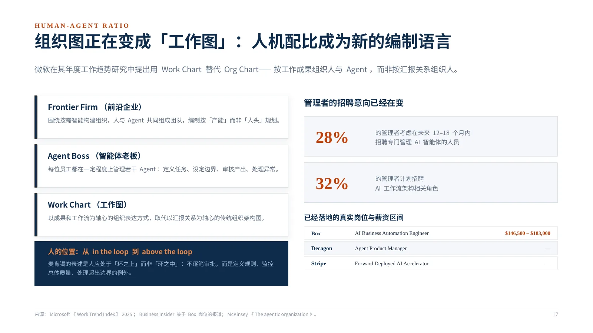Click the paragraph starting 麦肯锡的表述
The width and height of the screenshot is (593, 333).
pos(161,268)
